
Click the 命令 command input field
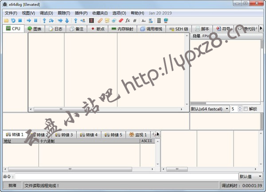(x=127, y=176)
